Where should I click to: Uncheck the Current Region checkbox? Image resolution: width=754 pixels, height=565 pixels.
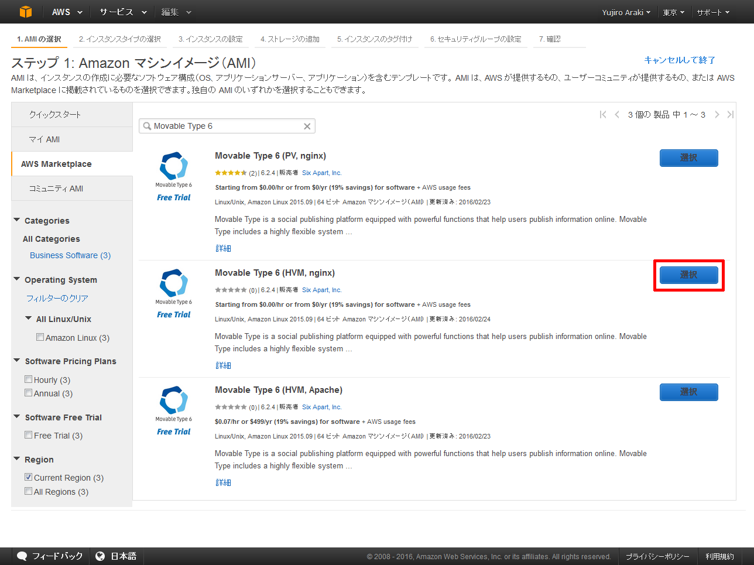click(28, 477)
